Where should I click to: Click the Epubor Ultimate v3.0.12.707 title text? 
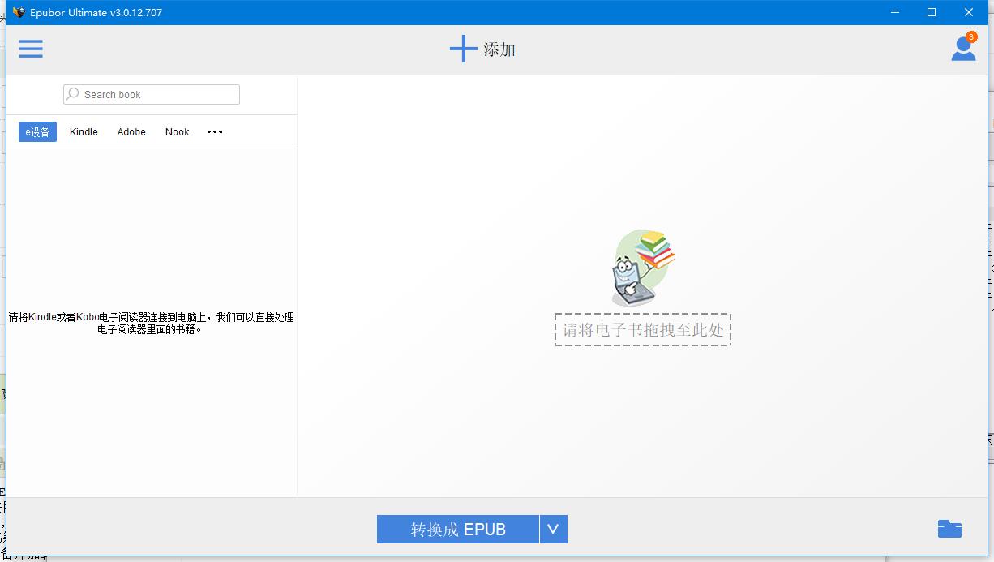coord(96,12)
